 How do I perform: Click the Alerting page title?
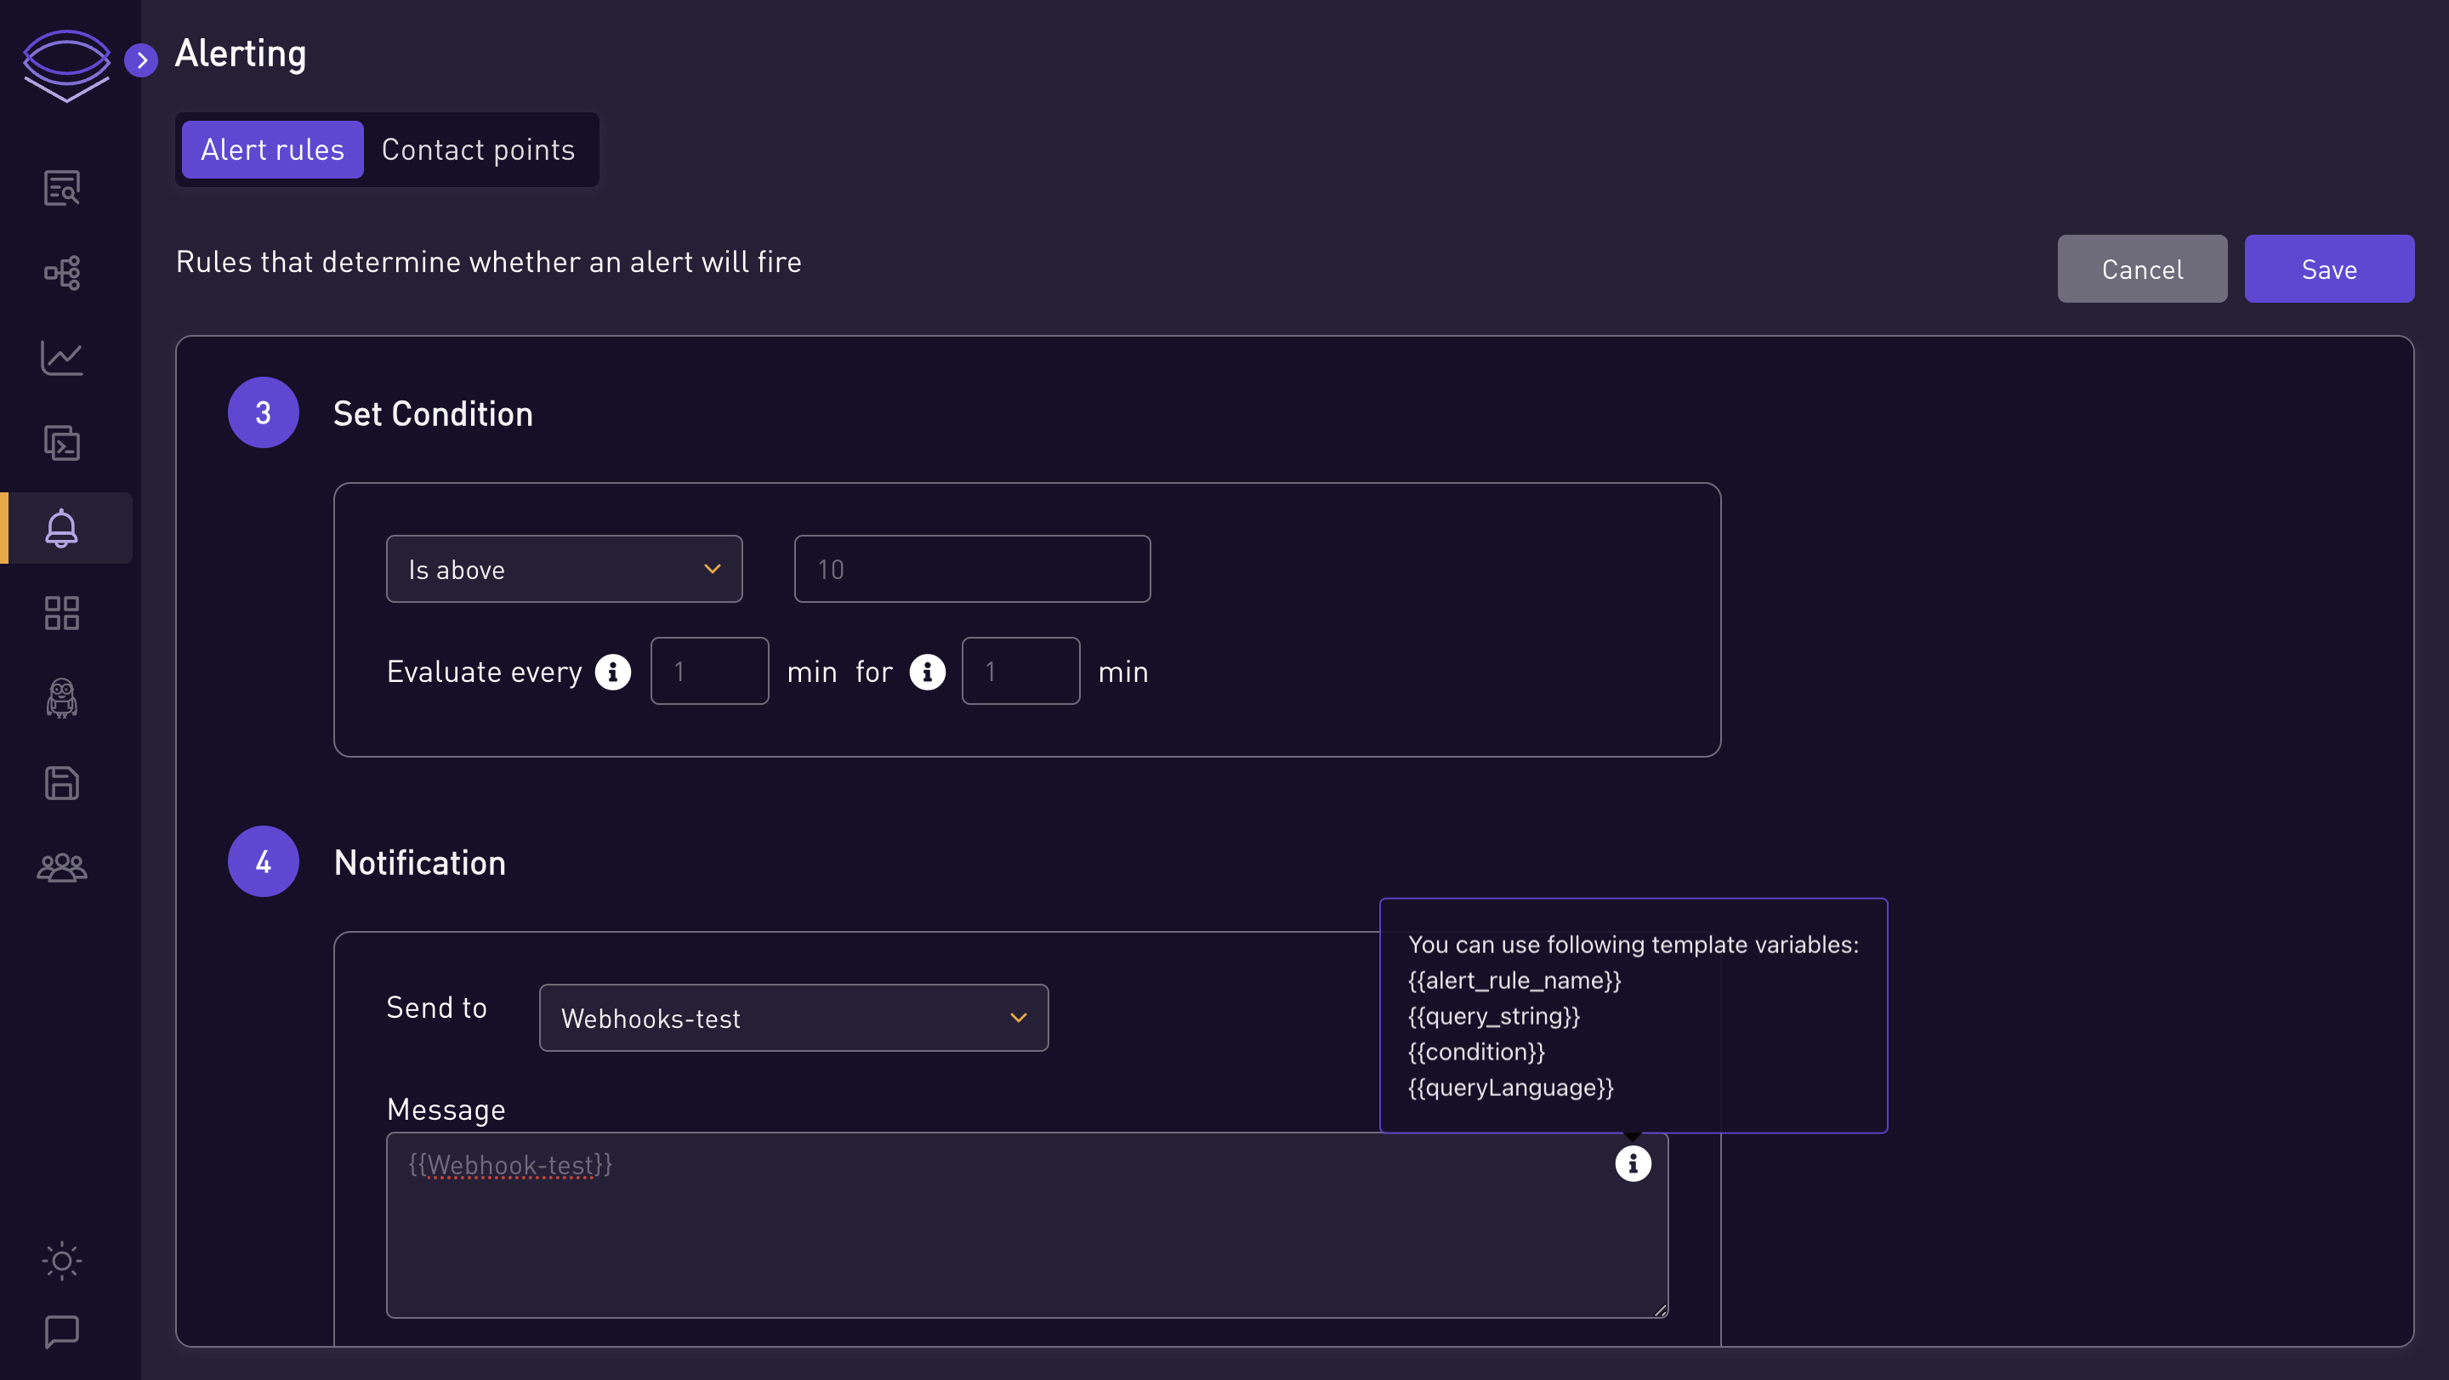tap(241, 54)
